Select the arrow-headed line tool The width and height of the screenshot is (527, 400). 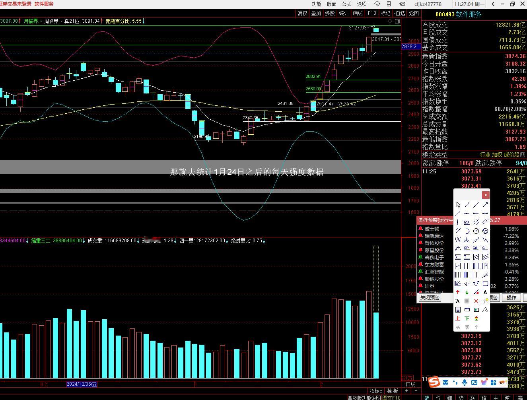[x=485, y=204]
